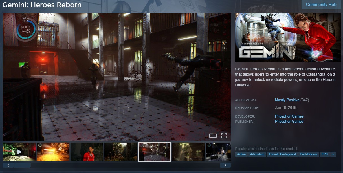Select the Female Protagonist tag
343x173 pixels.
tap(282, 154)
